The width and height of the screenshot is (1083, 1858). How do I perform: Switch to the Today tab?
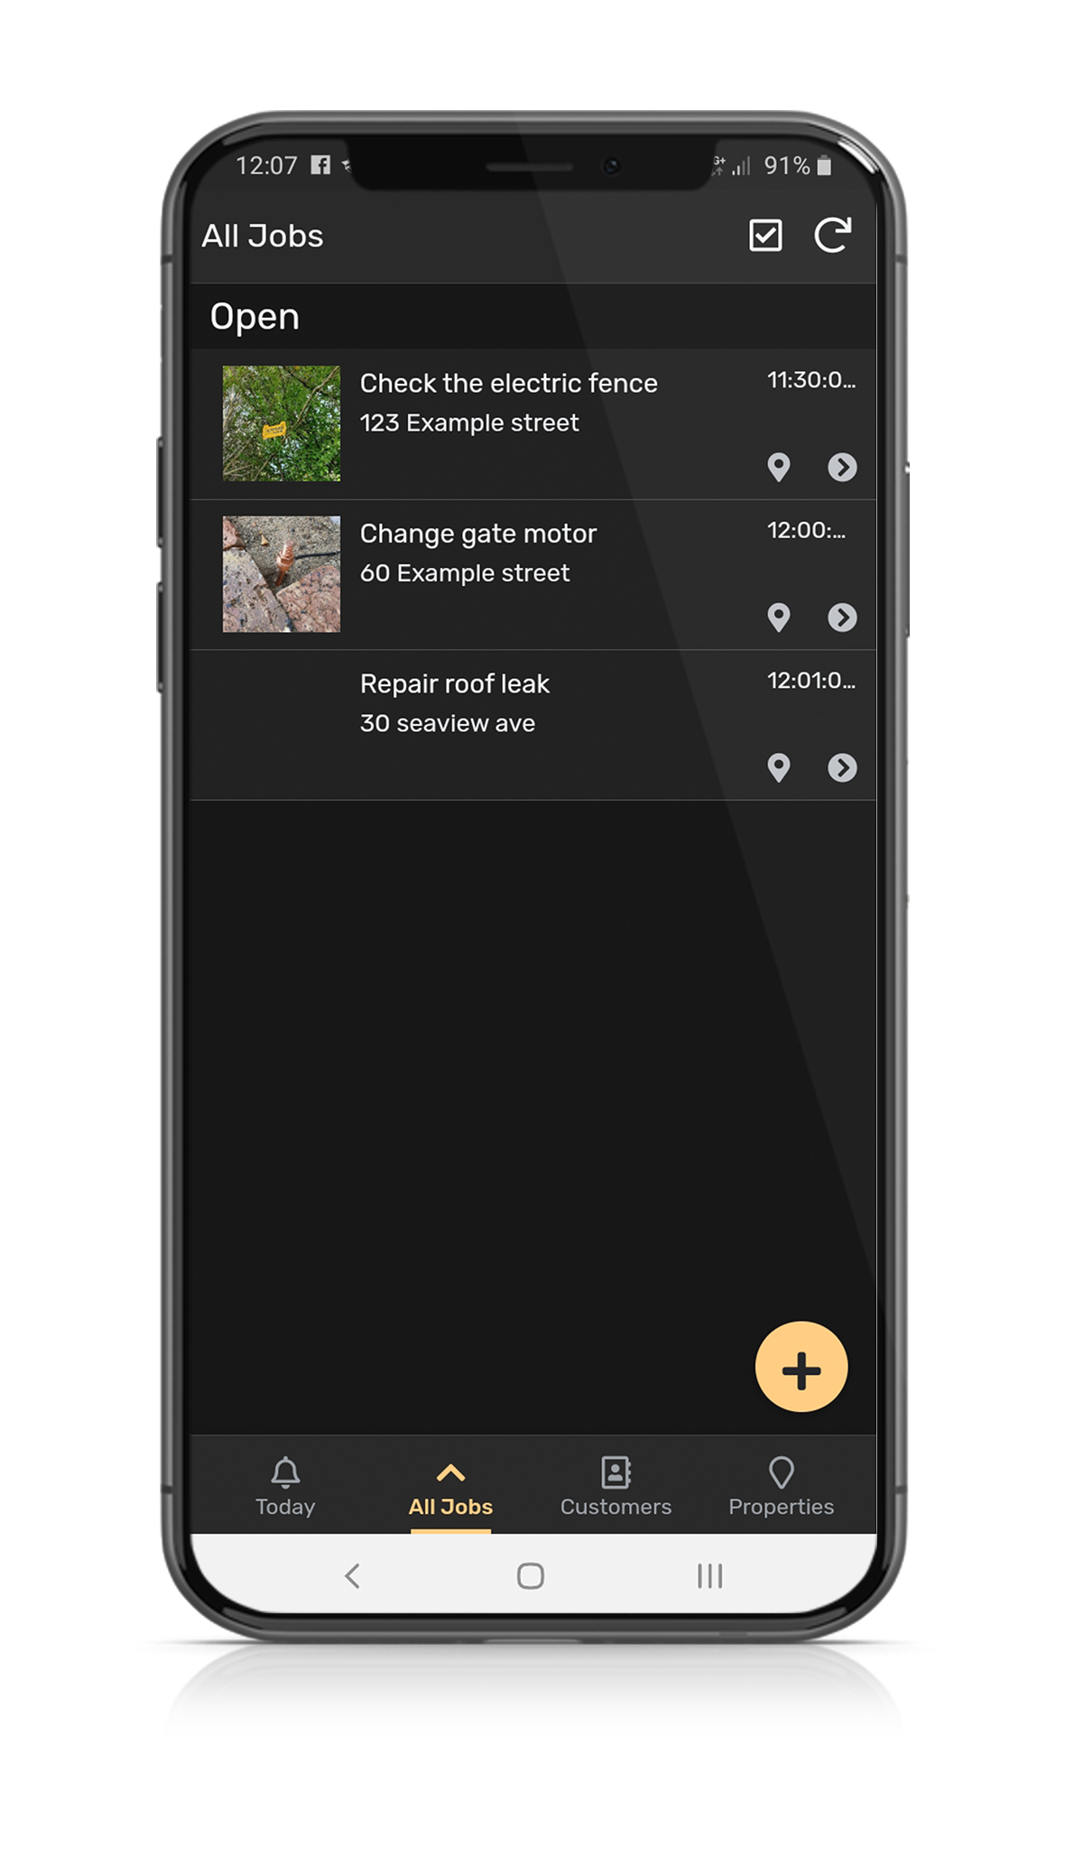[x=285, y=1486]
